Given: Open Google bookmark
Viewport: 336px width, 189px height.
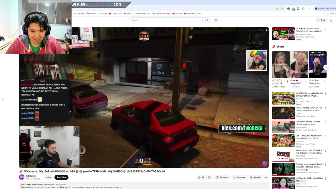Looking at the screenshot, I should click(x=103, y=14).
